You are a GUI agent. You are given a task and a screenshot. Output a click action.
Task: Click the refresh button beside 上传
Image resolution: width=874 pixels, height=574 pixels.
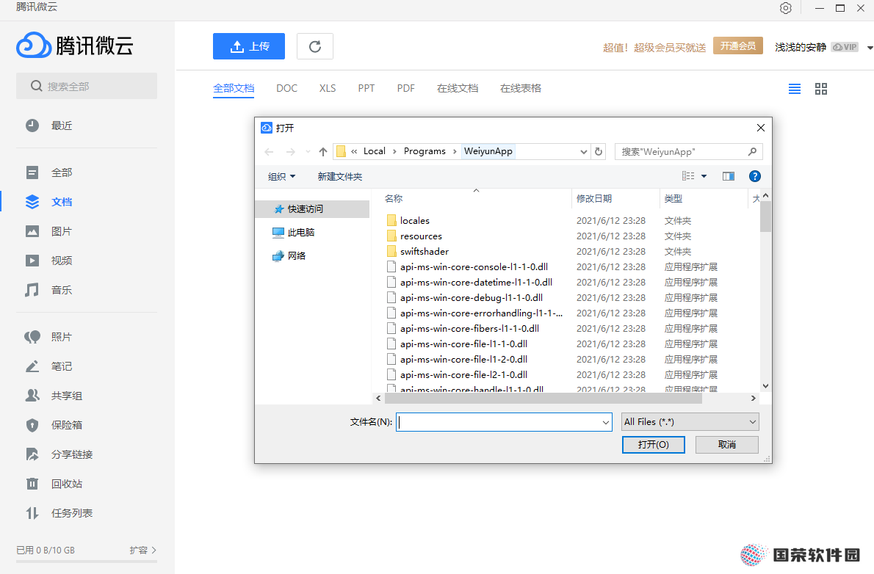315,46
